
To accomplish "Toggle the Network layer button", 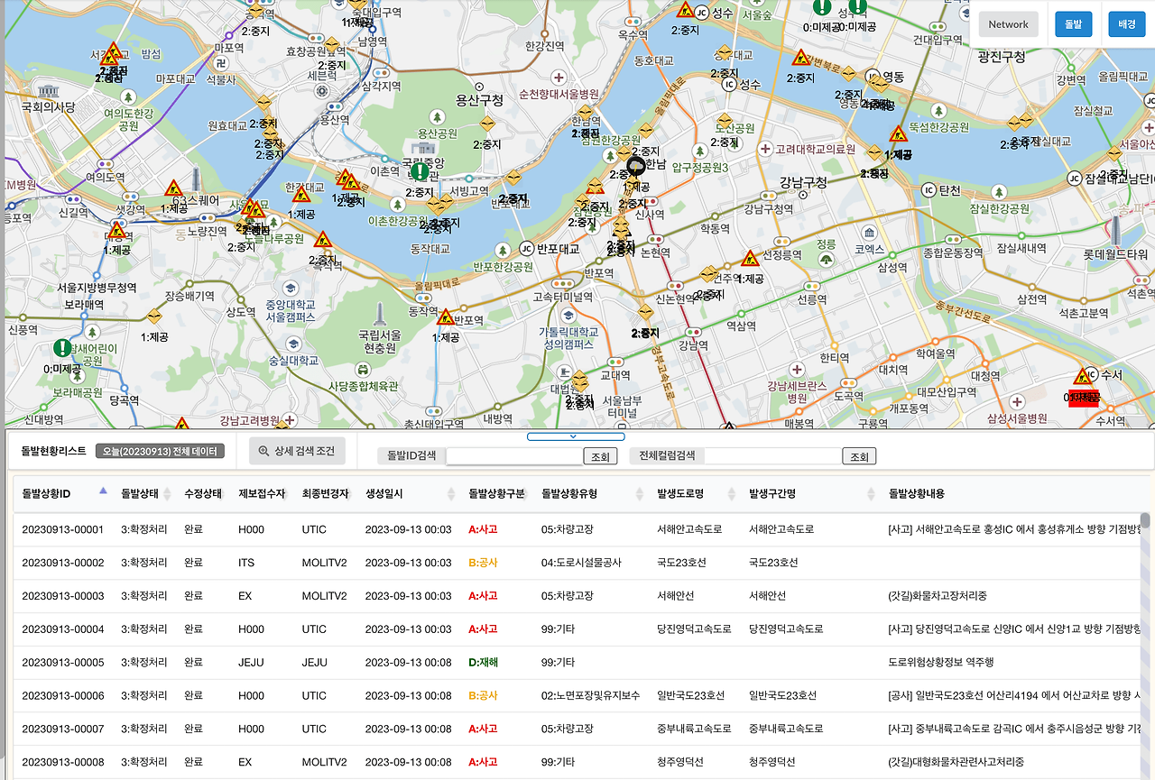I will click(1008, 24).
